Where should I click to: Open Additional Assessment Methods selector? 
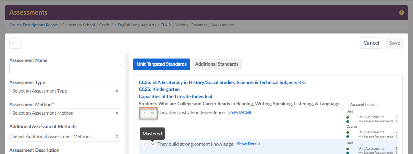[65, 136]
